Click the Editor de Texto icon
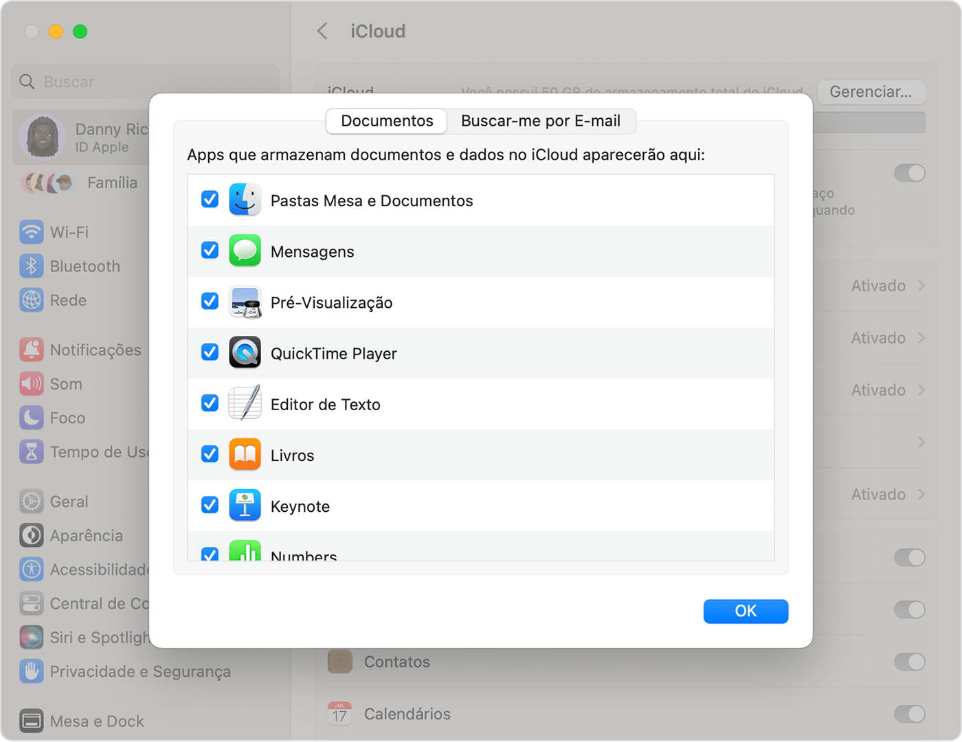 coord(245,404)
